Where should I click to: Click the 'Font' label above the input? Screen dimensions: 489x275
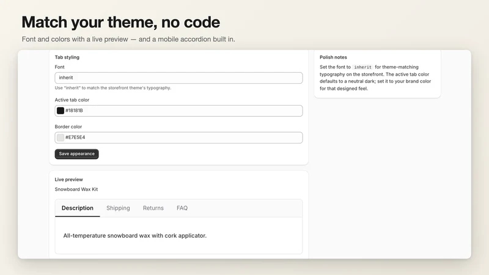[59, 67]
